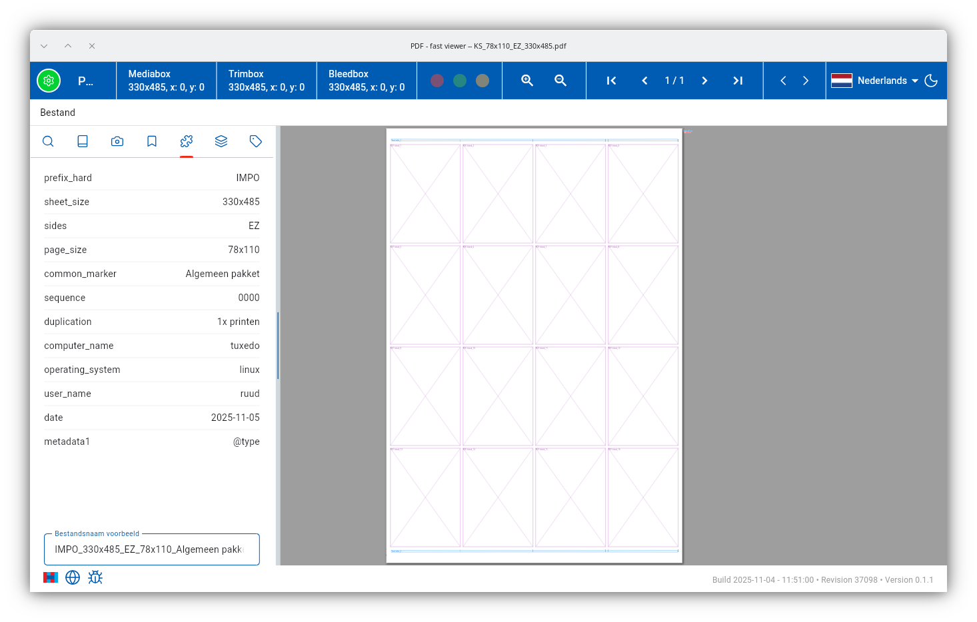Screen dimensions: 977x622
Task: Toggle dark mode with the moon icon
Action: 931,80
